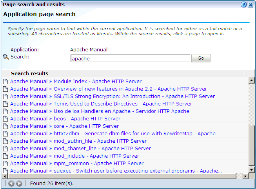Click page icon beside httxt2dbm row
This screenshot has width=256, height=189.
tap(5, 134)
